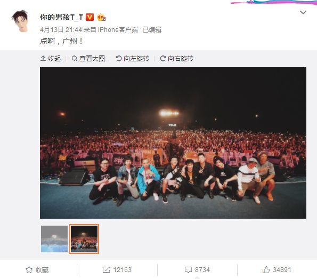Open the 4月13日 21:44 timestamp link
The width and height of the screenshot is (317, 279).
point(61,30)
